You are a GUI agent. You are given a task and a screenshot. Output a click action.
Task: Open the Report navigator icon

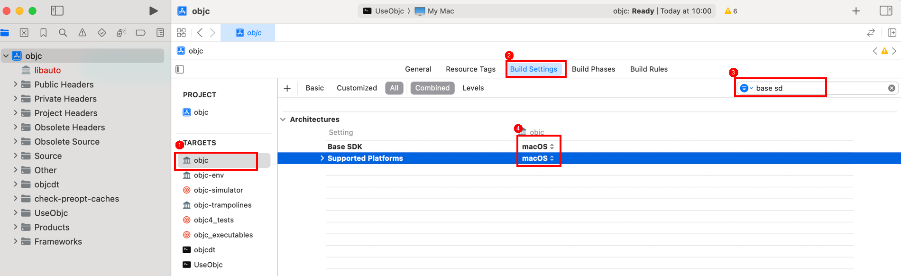click(x=160, y=33)
